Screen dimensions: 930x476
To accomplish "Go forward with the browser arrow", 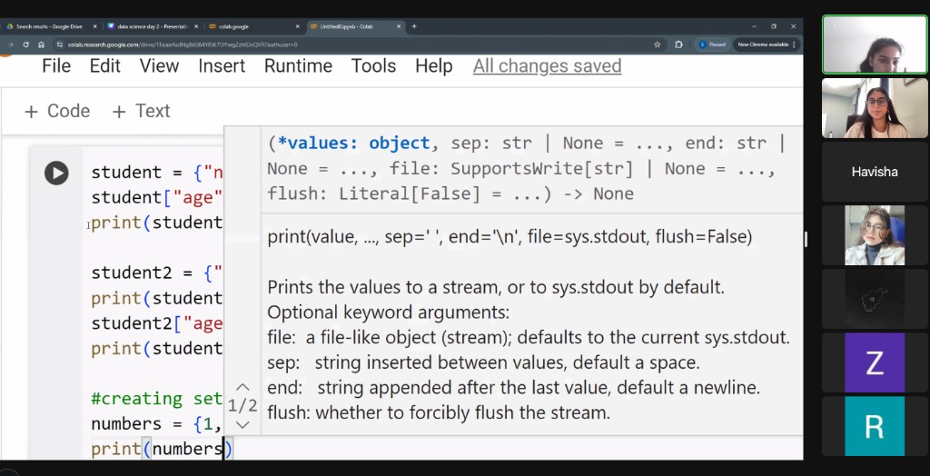I will 10,45.
